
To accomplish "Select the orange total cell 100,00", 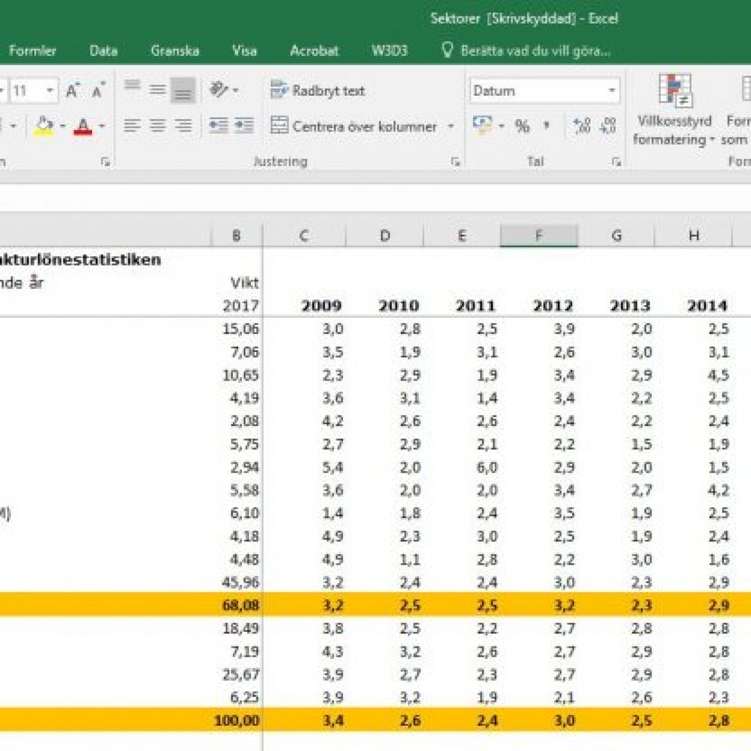I will (236, 720).
